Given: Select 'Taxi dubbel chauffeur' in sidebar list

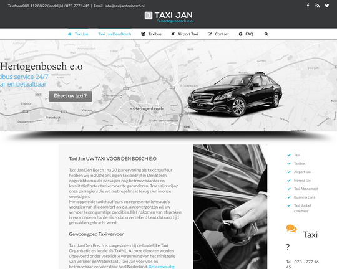Looking at the screenshot, I should click(x=303, y=209).
